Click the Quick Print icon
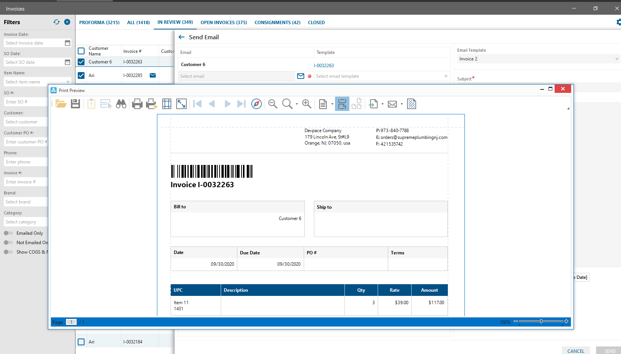The height and width of the screenshot is (354, 621). (x=152, y=104)
